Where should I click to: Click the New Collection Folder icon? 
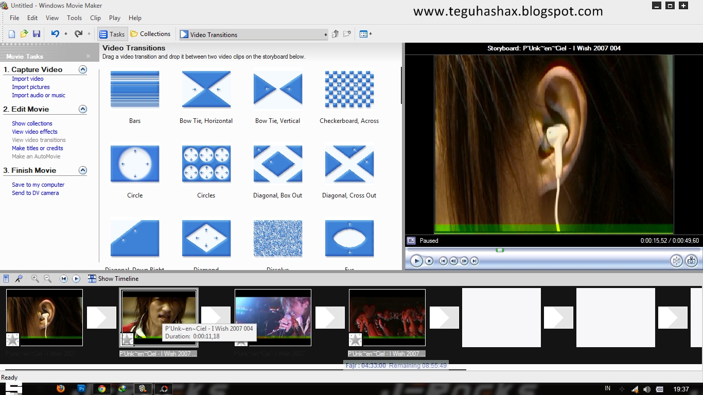pos(347,34)
